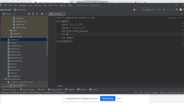This screenshot has width=184, height=103.
Task: Open the View menu
Action: 16,5
